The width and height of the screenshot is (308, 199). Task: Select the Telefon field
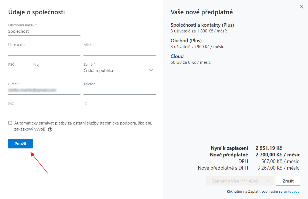click(120, 90)
